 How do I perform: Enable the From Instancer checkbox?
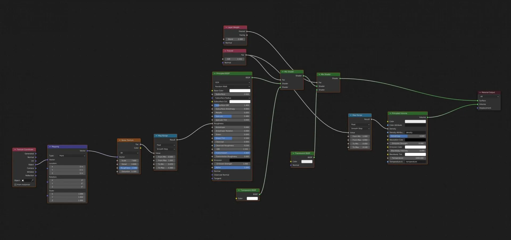tap(15, 185)
